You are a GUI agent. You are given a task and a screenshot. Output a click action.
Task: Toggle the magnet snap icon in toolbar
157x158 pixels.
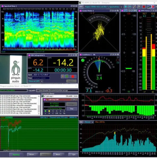[x=151, y=7]
